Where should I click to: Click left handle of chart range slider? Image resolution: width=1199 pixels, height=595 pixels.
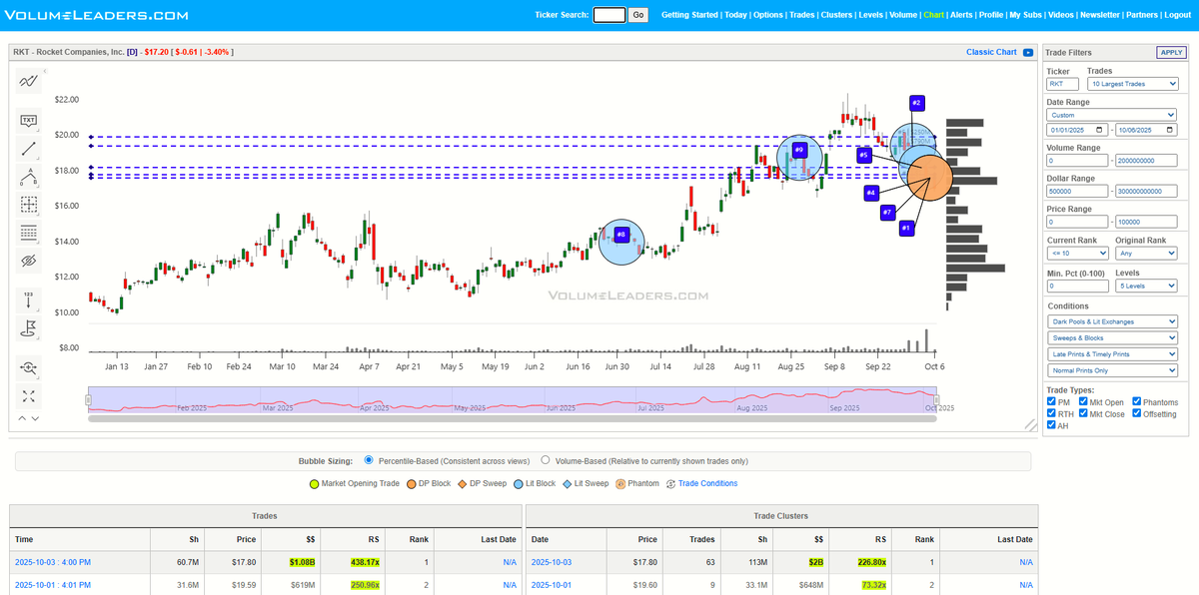click(x=88, y=400)
